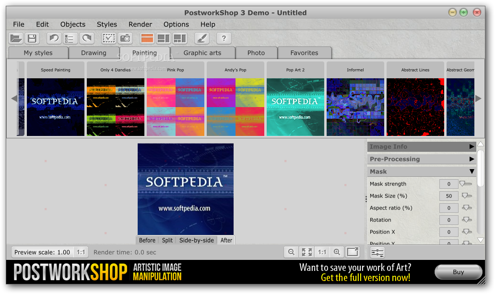Collapse the Mask section
The height and width of the screenshot is (294, 495).
pos(422,171)
